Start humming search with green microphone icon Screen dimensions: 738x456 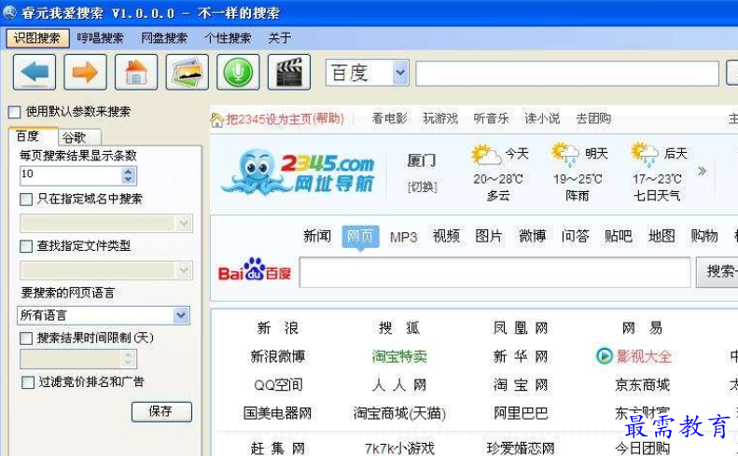point(238,73)
